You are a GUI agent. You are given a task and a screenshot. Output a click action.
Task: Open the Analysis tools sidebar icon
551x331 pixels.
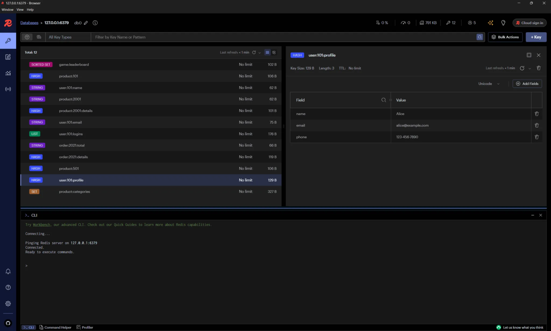(x=8, y=73)
